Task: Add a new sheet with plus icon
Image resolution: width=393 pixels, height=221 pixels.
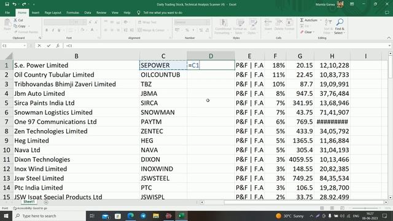Action: tap(46, 202)
